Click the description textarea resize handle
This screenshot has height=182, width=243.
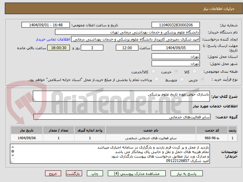click(34, 100)
